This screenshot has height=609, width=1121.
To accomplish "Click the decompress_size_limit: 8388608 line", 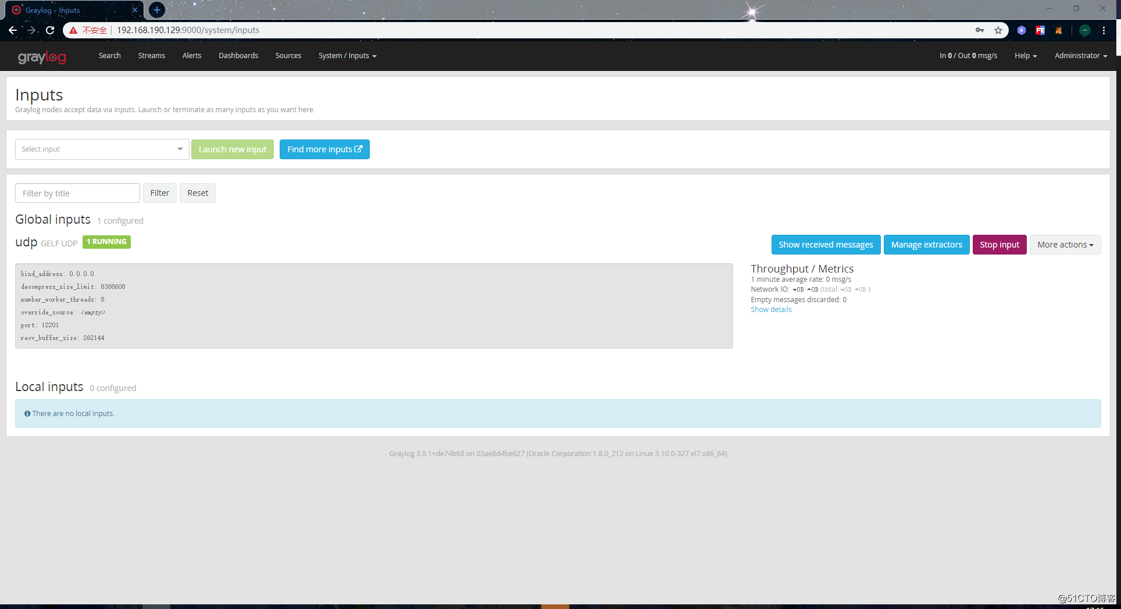I will [73, 286].
